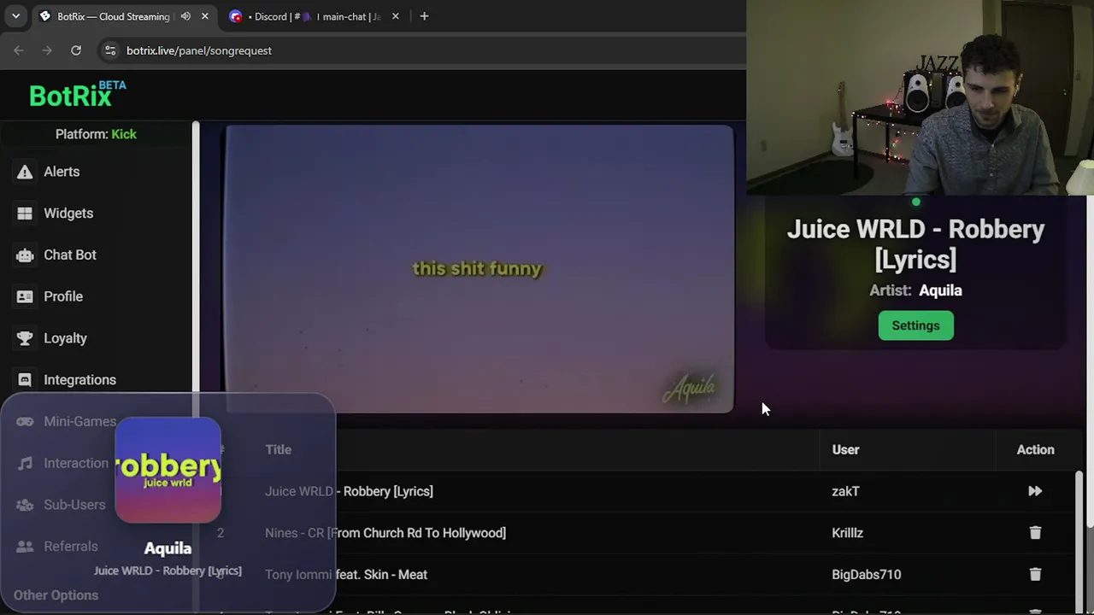The width and height of the screenshot is (1094, 615).
Task: Open the Referrals people icon
Action: (25, 547)
